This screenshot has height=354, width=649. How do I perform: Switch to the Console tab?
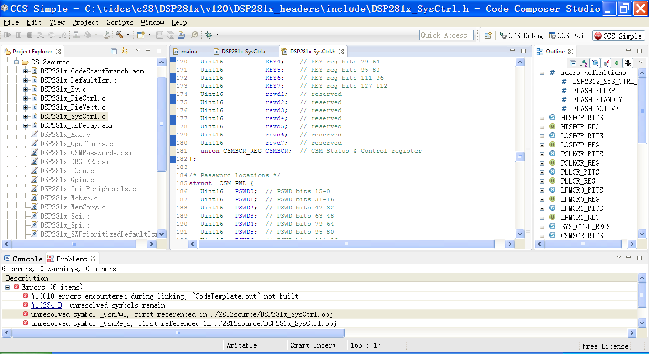tap(23, 259)
